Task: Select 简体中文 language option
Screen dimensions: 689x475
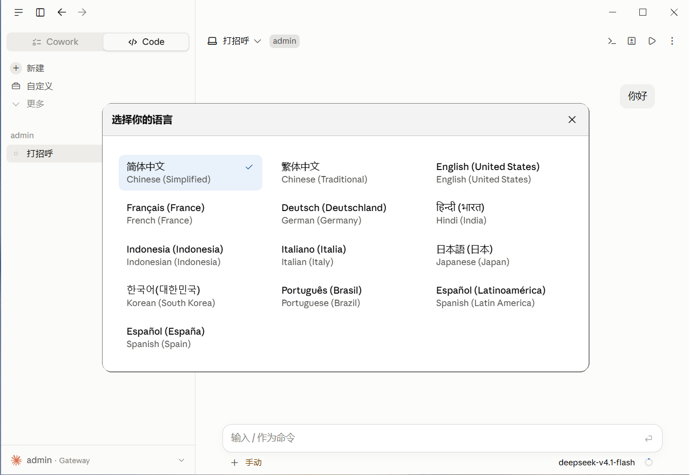Action: [x=191, y=173]
